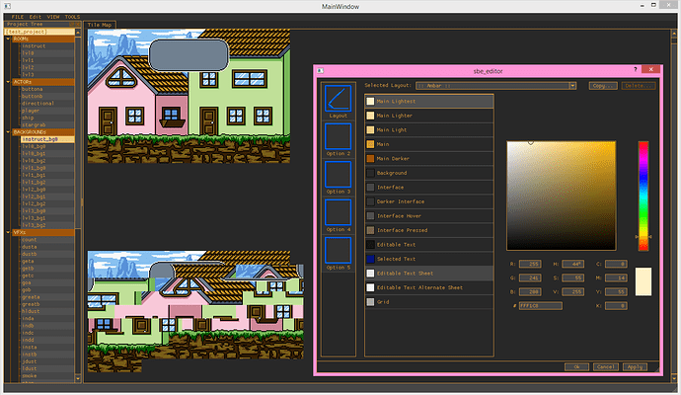Click the H hue value field

pos(572,264)
